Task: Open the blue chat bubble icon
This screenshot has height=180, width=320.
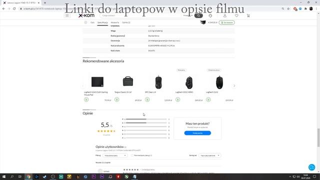Action: click(311, 167)
